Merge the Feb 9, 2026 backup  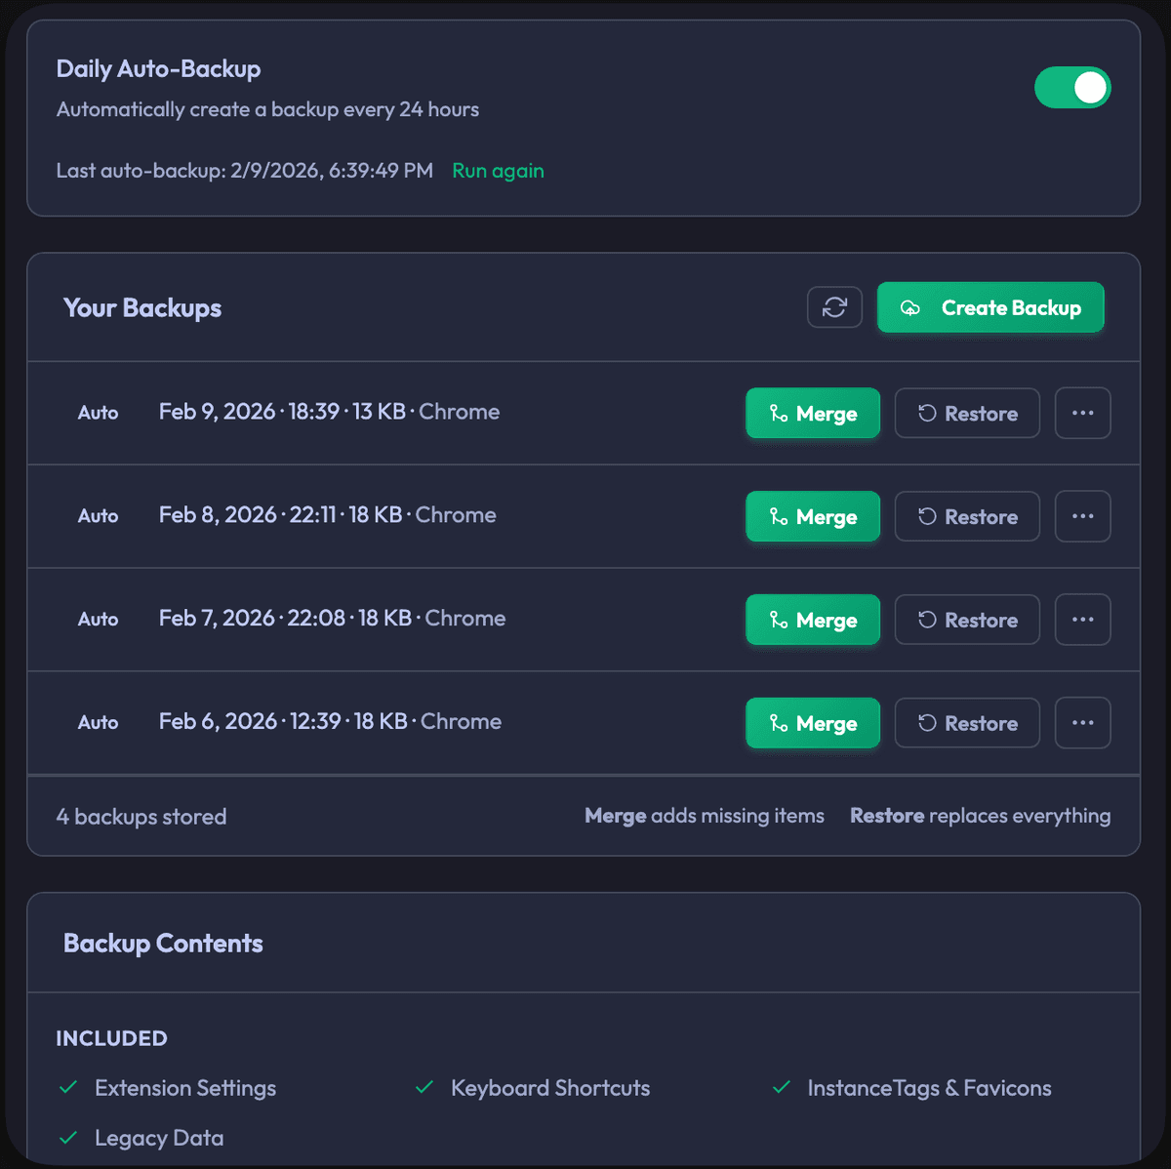pos(813,414)
